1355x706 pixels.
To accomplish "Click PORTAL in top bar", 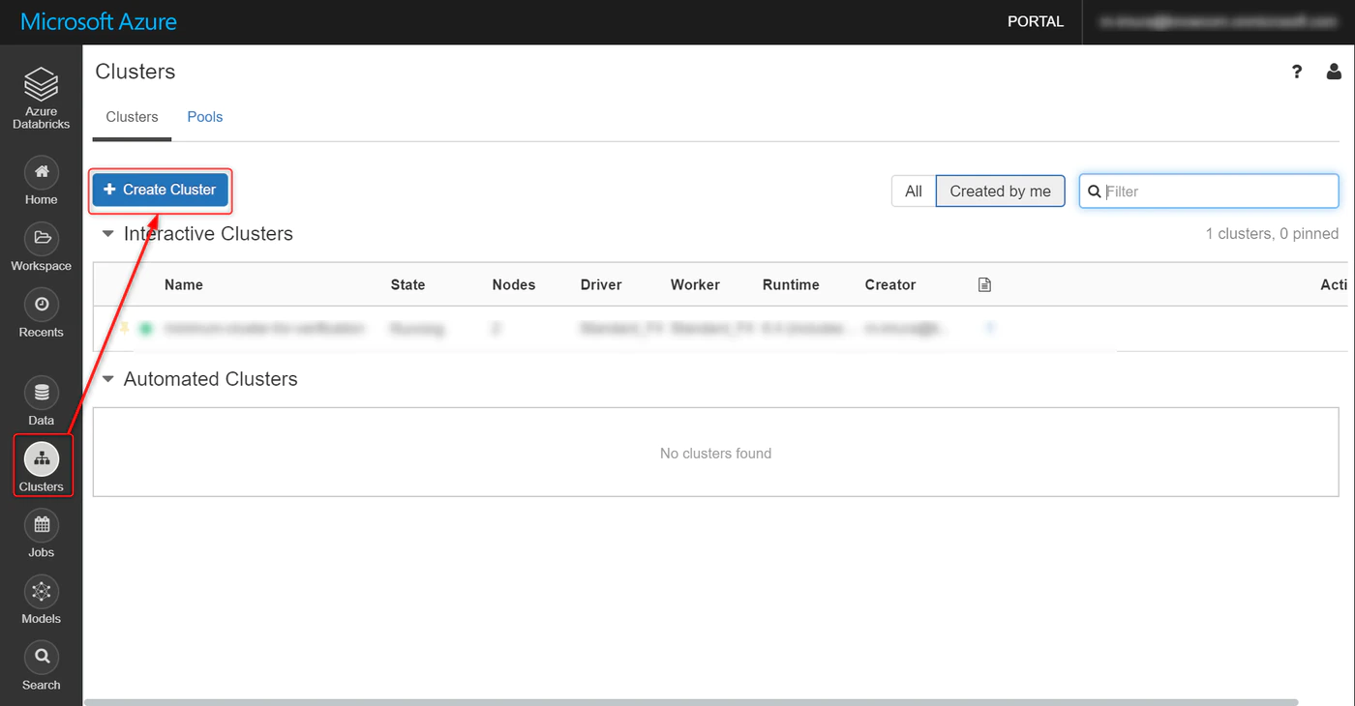I will tap(1036, 21).
